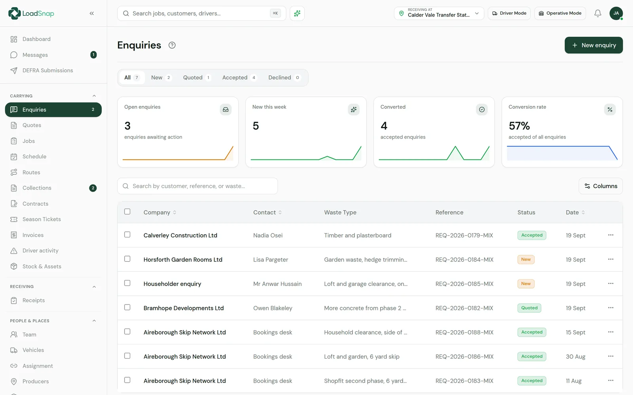The image size is (633, 395).
Task: Switch to the Declined tab
Action: (284, 78)
